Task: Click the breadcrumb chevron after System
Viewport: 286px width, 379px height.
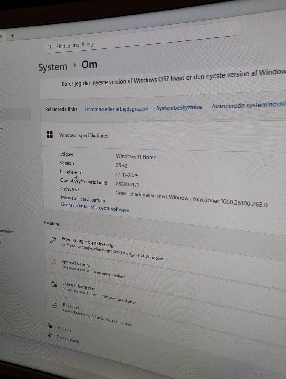Action: click(75, 65)
